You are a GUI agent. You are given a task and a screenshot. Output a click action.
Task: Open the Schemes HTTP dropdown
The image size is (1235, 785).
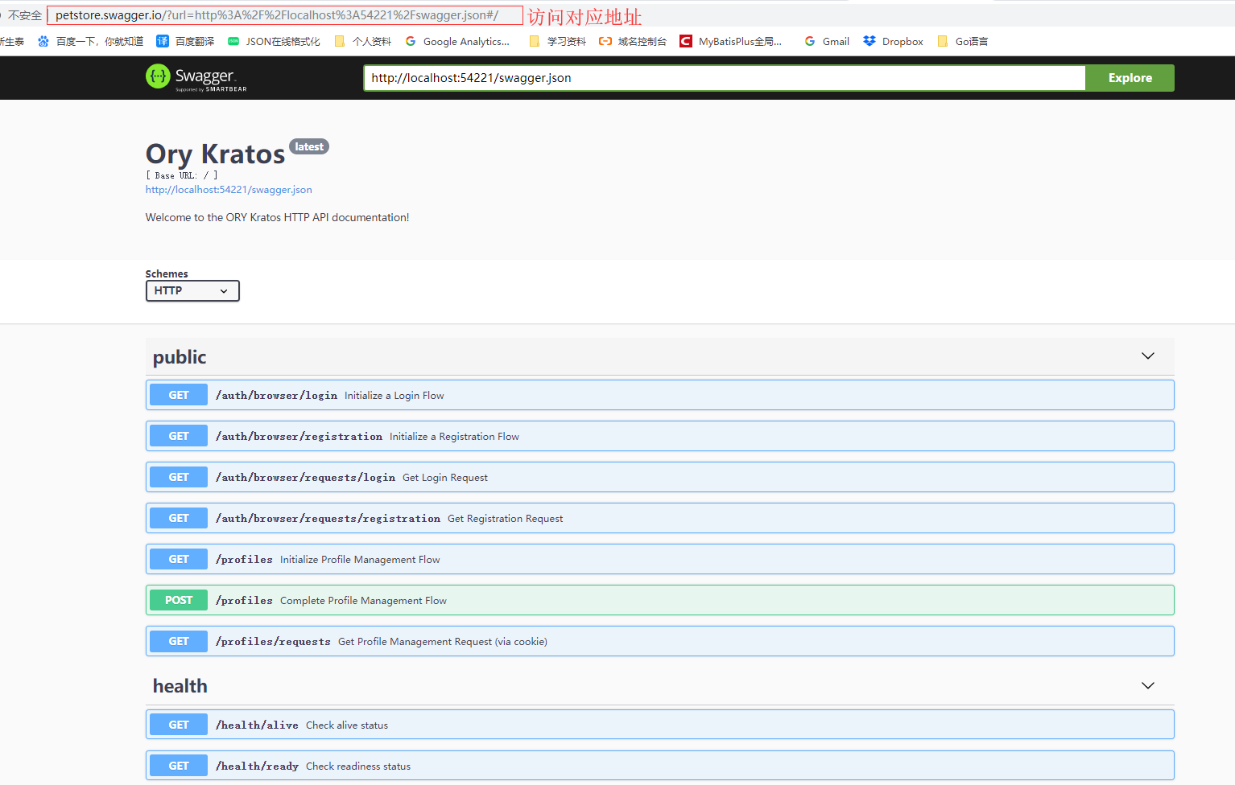click(192, 290)
